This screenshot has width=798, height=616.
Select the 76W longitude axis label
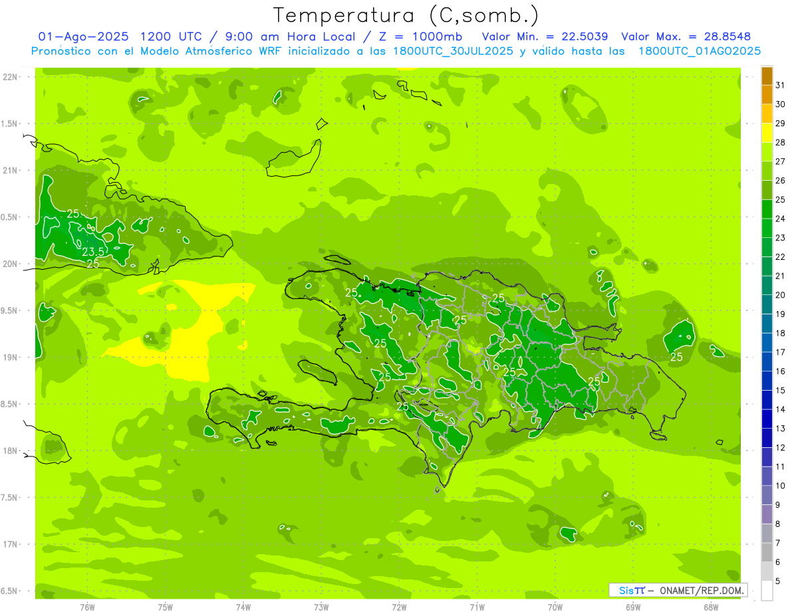coord(87,607)
